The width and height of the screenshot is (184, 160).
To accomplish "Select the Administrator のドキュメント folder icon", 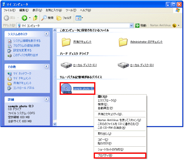I will [123, 42].
